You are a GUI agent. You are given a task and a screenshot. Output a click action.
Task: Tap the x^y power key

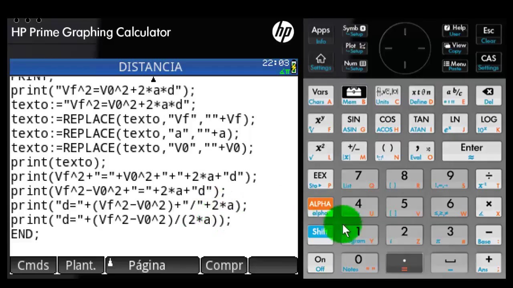point(320,124)
